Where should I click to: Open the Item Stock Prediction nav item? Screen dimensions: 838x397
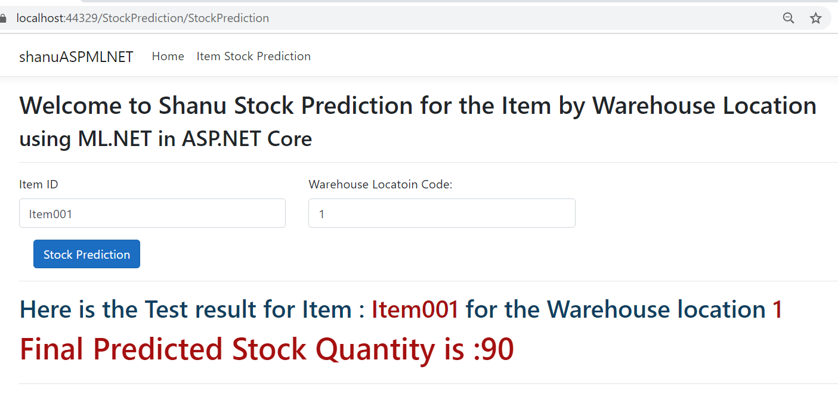click(253, 56)
